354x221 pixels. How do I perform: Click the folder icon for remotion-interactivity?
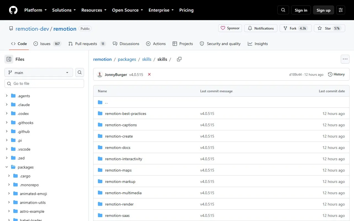(100, 159)
